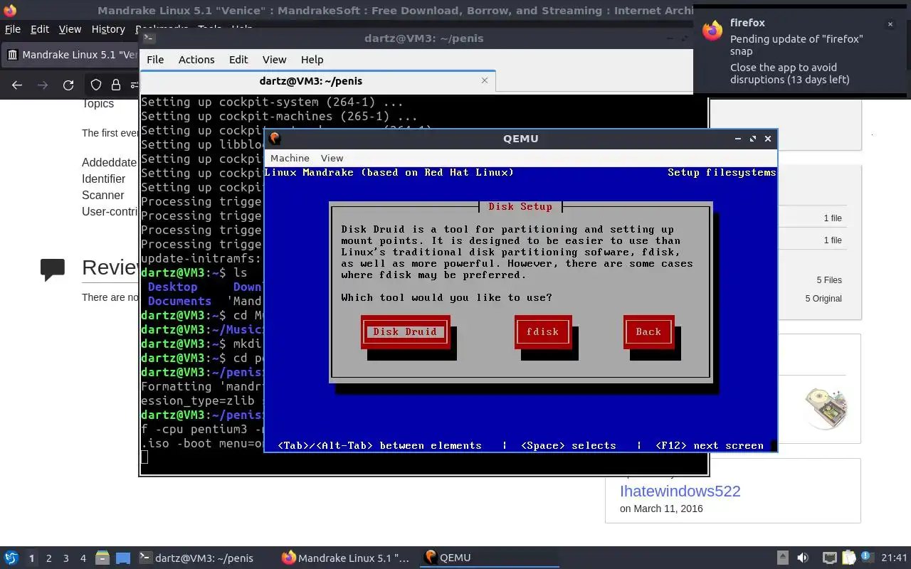Click the Reviews comment bubble icon
This screenshot has width=911, height=569.
[x=53, y=270]
